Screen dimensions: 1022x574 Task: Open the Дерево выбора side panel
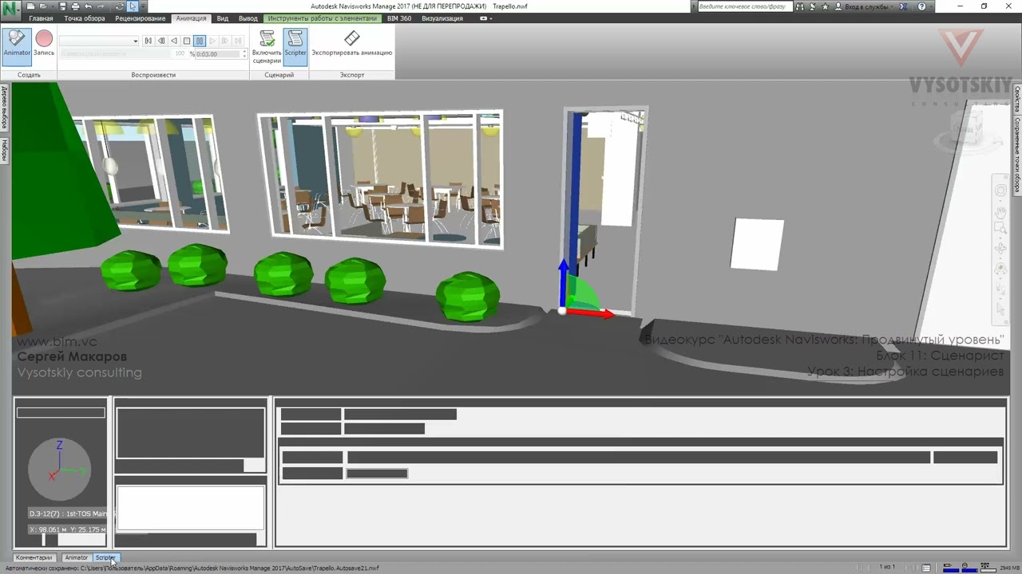4,107
